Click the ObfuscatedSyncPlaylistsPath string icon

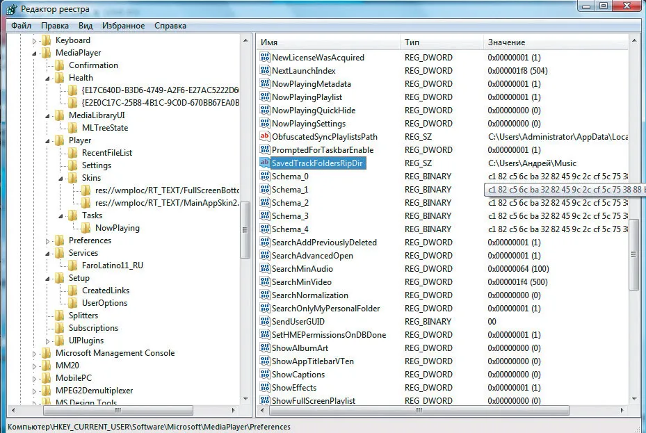coord(264,137)
